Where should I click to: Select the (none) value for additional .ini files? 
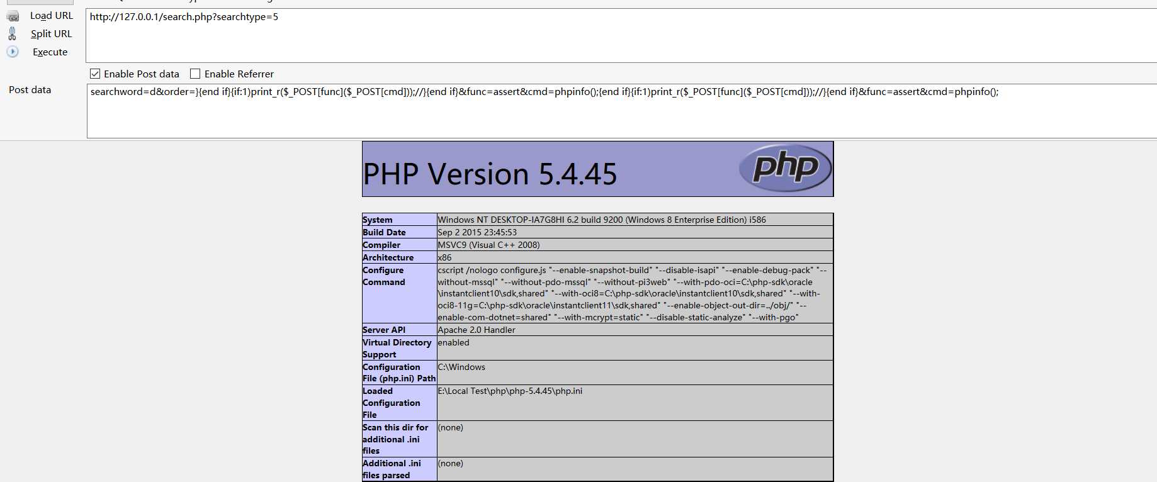[451, 463]
